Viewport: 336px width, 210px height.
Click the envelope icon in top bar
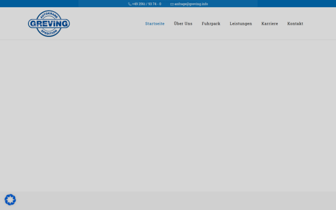pyautogui.click(x=172, y=4)
